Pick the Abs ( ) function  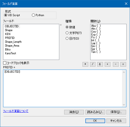tap(96, 26)
